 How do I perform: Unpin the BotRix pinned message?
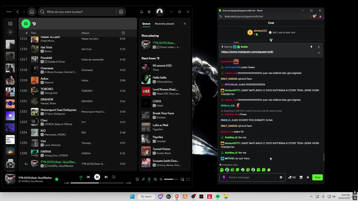coord(311,47)
